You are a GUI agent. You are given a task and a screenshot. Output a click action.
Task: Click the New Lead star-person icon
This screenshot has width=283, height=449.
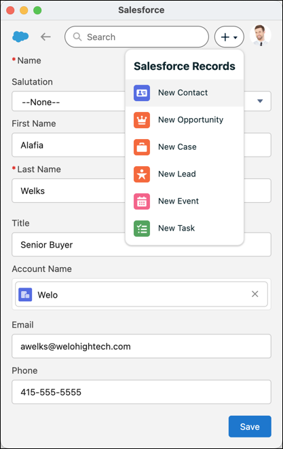[x=142, y=174]
